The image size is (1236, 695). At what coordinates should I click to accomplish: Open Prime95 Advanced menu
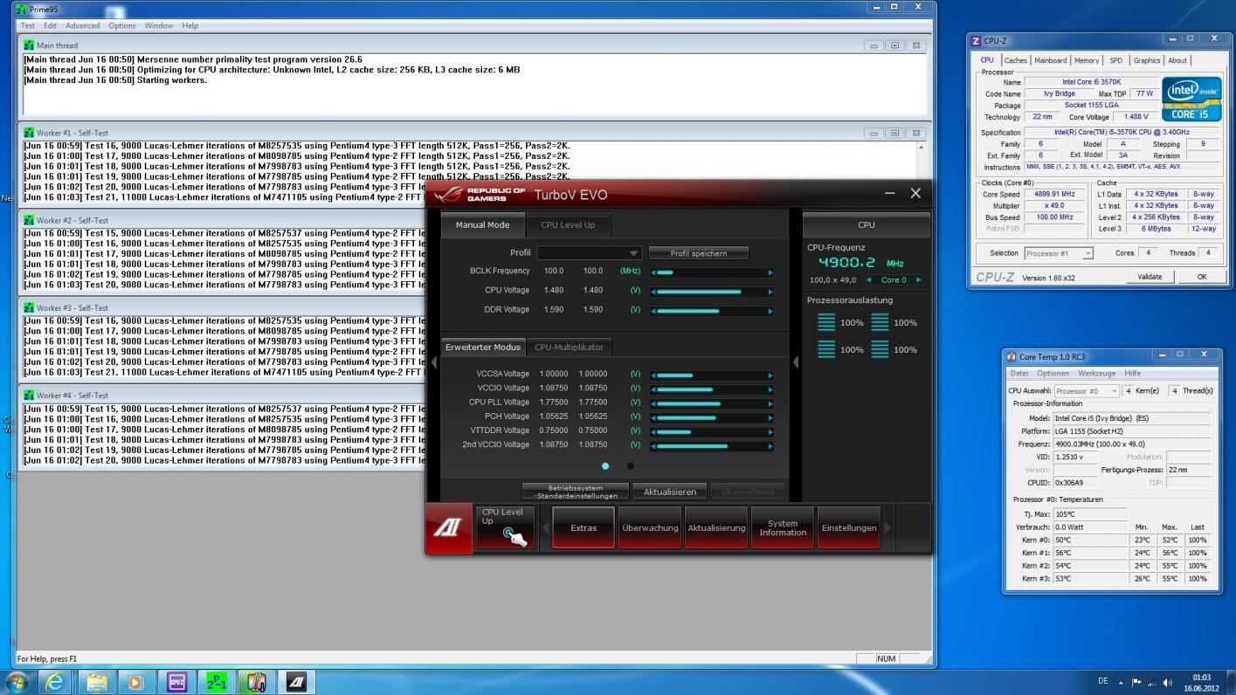coord(82,25)
